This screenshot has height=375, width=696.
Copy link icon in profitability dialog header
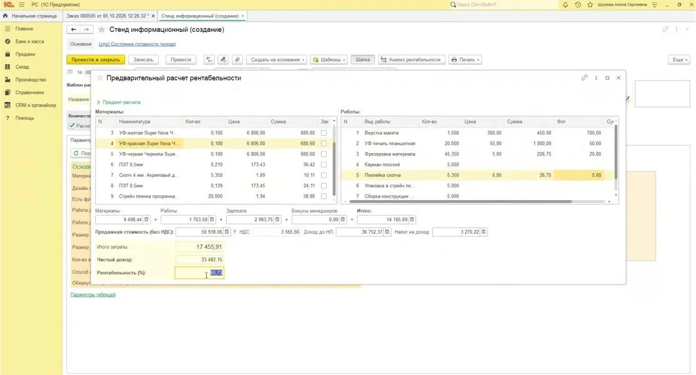coord(585,77)
